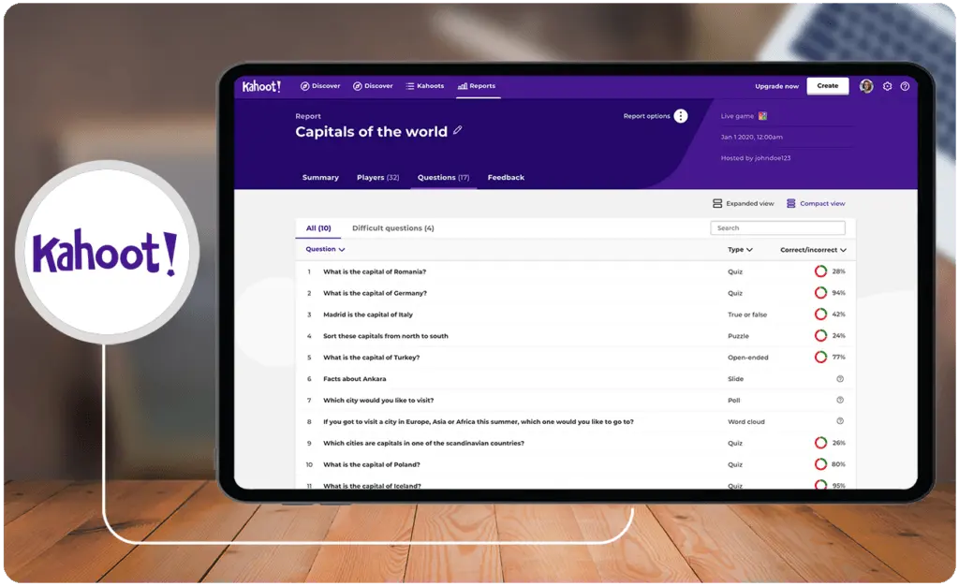Open question "What is the capital of Turkey?"
The height and width of the screenshot is (586, 959).
point(371,358)
